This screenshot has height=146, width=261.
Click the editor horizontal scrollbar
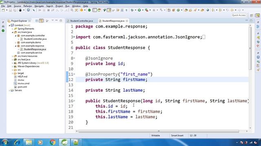(159, 131)
